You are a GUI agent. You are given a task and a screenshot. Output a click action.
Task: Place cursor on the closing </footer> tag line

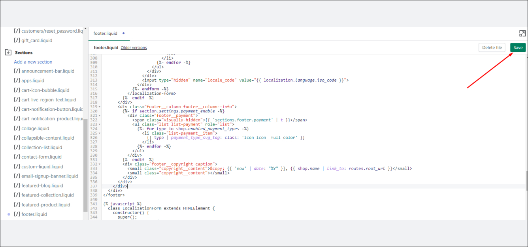click(114, 195)
